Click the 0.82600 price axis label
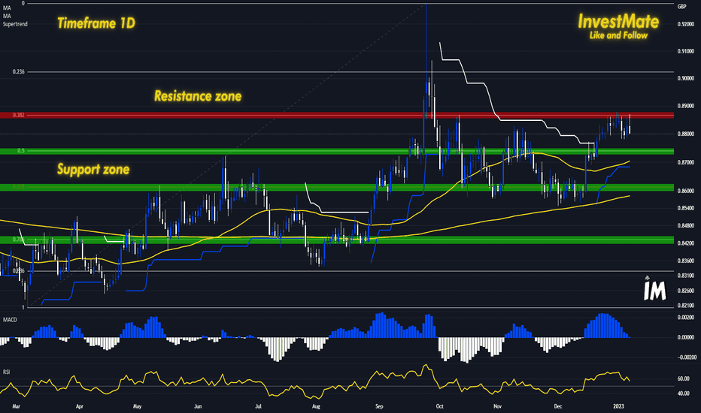Image resolution: width=701 pixels, height=413 pixels. (686, 291)
